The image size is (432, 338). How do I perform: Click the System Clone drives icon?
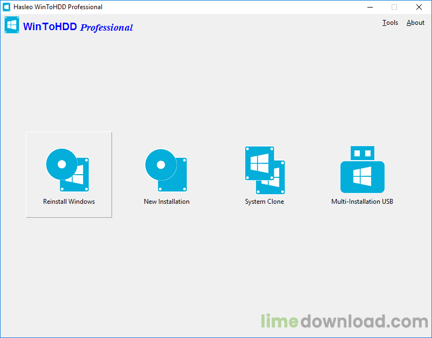tap(265, 170)
